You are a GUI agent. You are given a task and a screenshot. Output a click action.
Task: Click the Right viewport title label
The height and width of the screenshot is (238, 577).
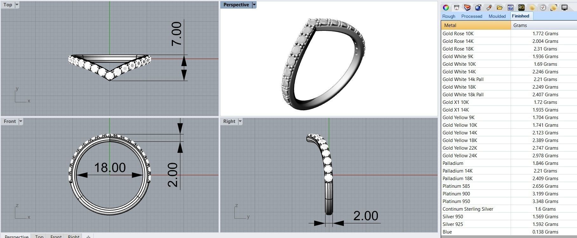pos(229,121)
